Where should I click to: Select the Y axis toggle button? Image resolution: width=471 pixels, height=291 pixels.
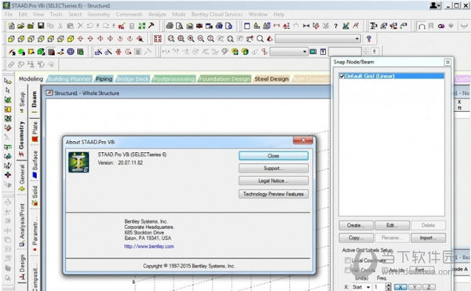414,287
